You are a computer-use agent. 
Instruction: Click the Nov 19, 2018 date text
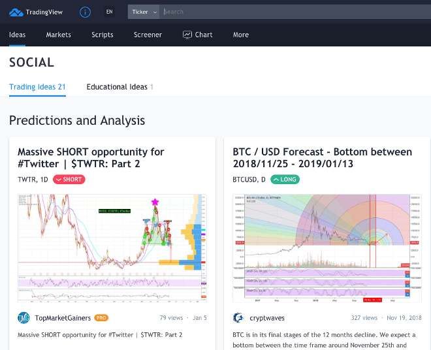click(404, 318)
